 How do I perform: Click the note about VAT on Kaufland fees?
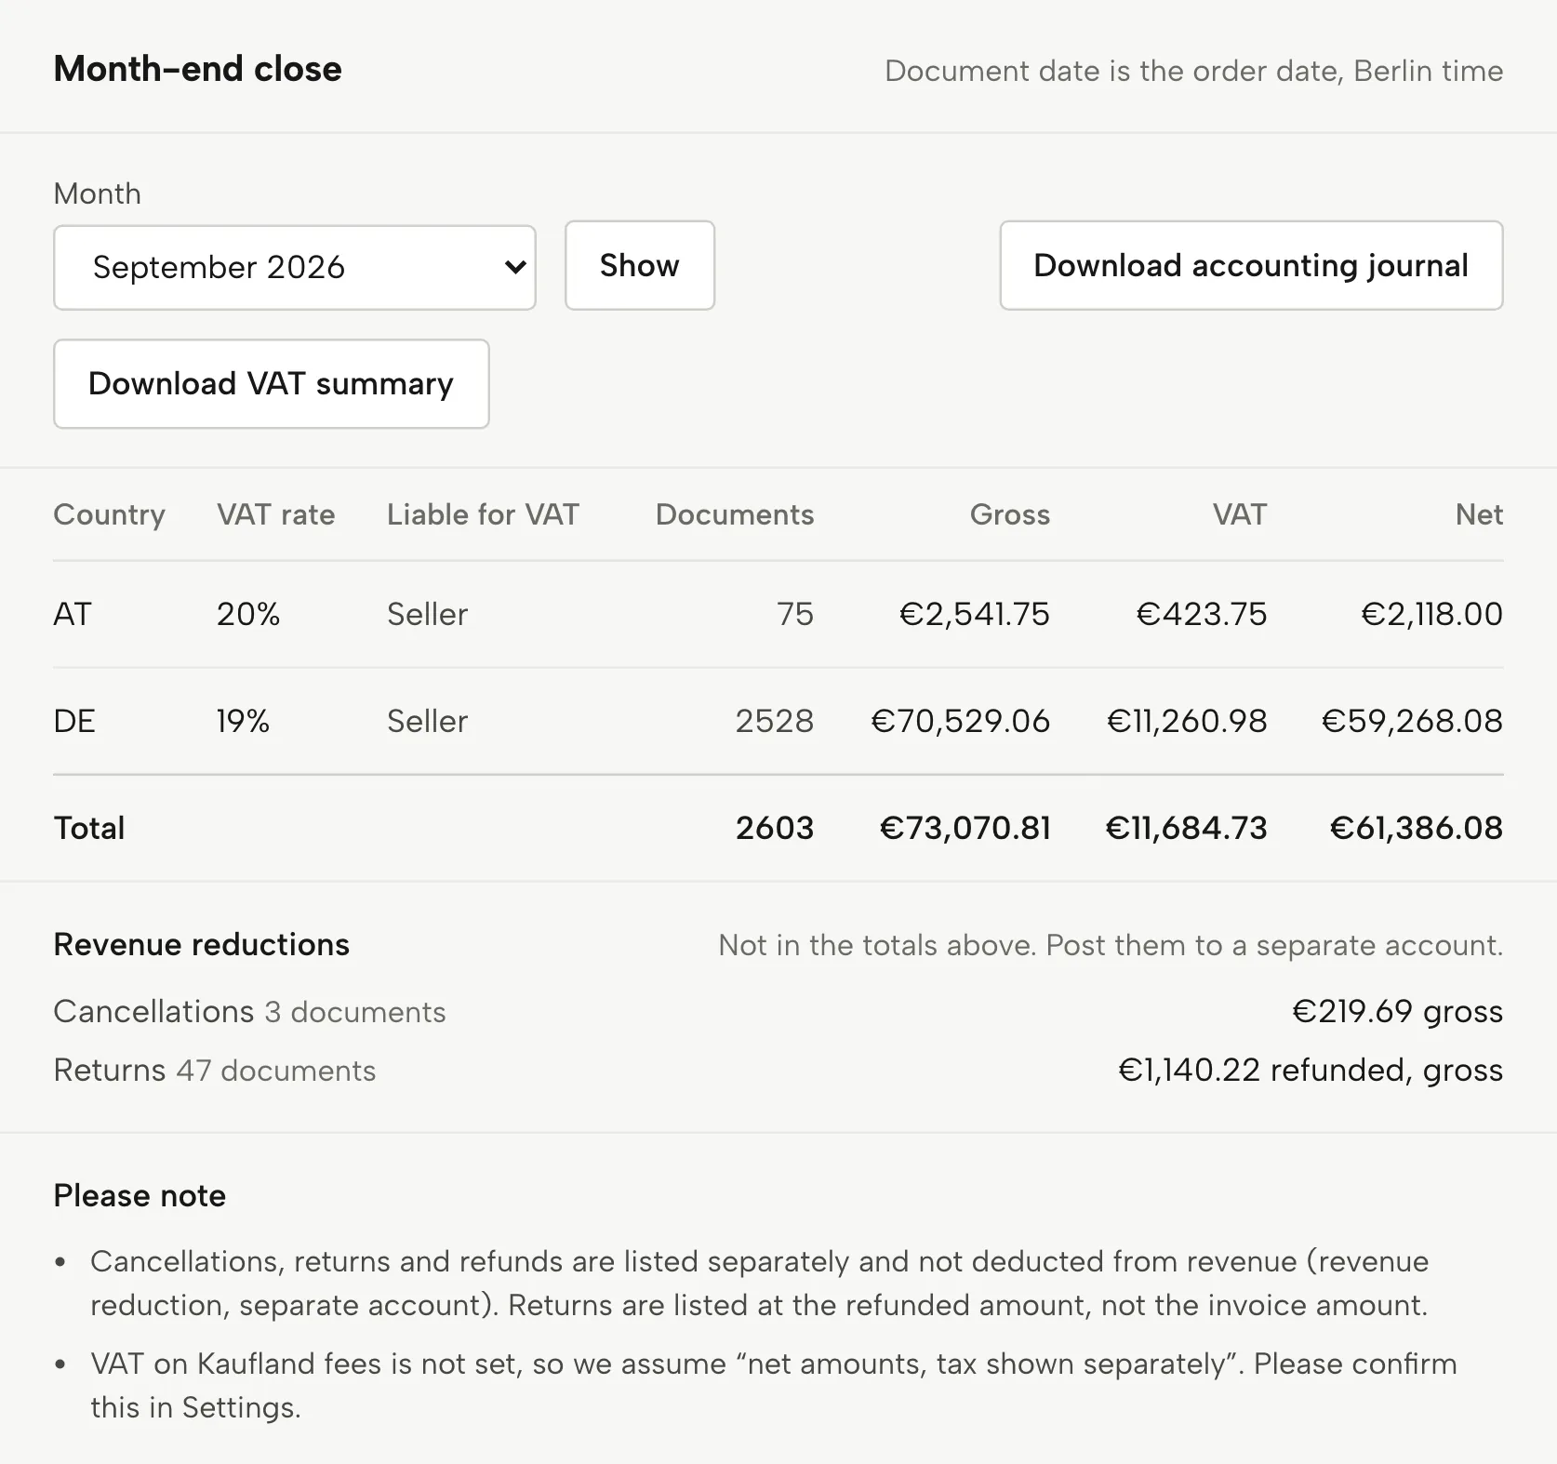pyautogui.click(x=774, y=1385)
